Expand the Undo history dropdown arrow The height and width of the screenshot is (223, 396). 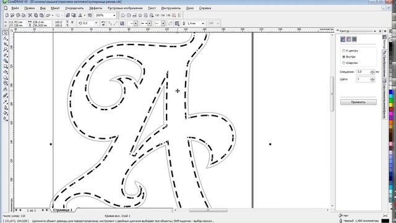(x=53, y=15)
